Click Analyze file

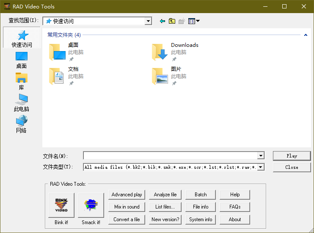point(165,195)
